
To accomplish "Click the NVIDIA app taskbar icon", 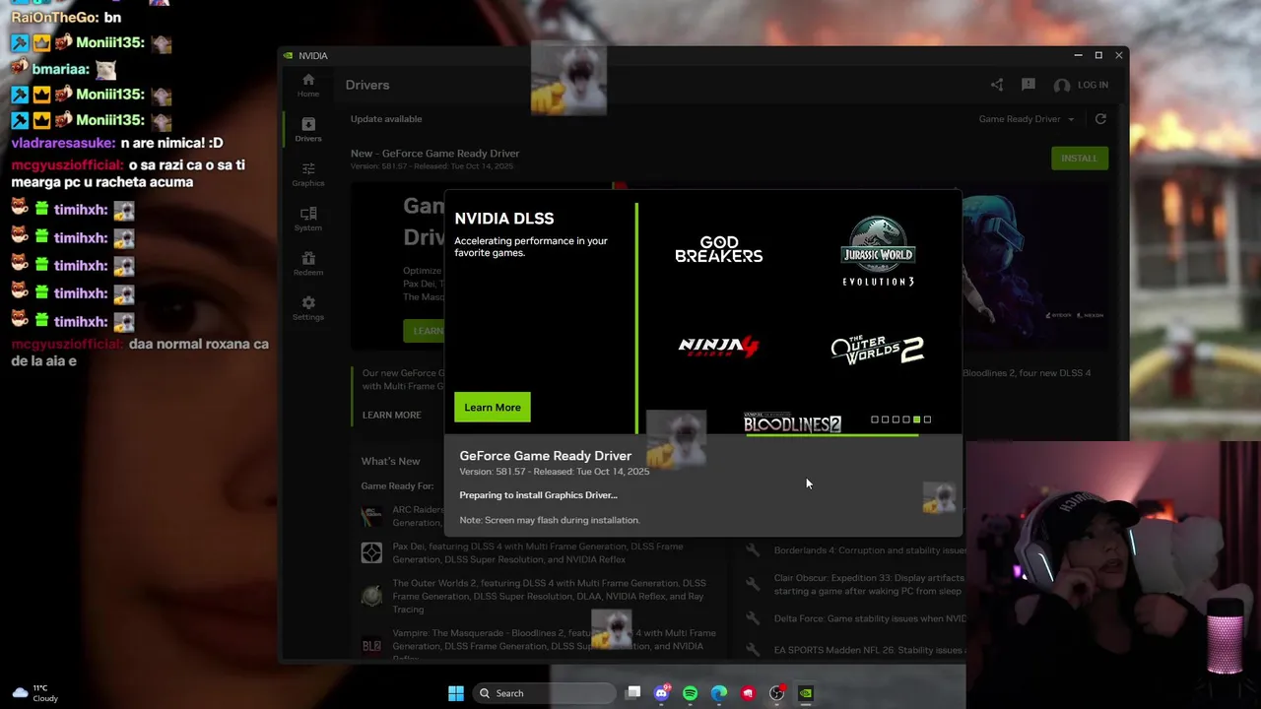I will 806,693.
